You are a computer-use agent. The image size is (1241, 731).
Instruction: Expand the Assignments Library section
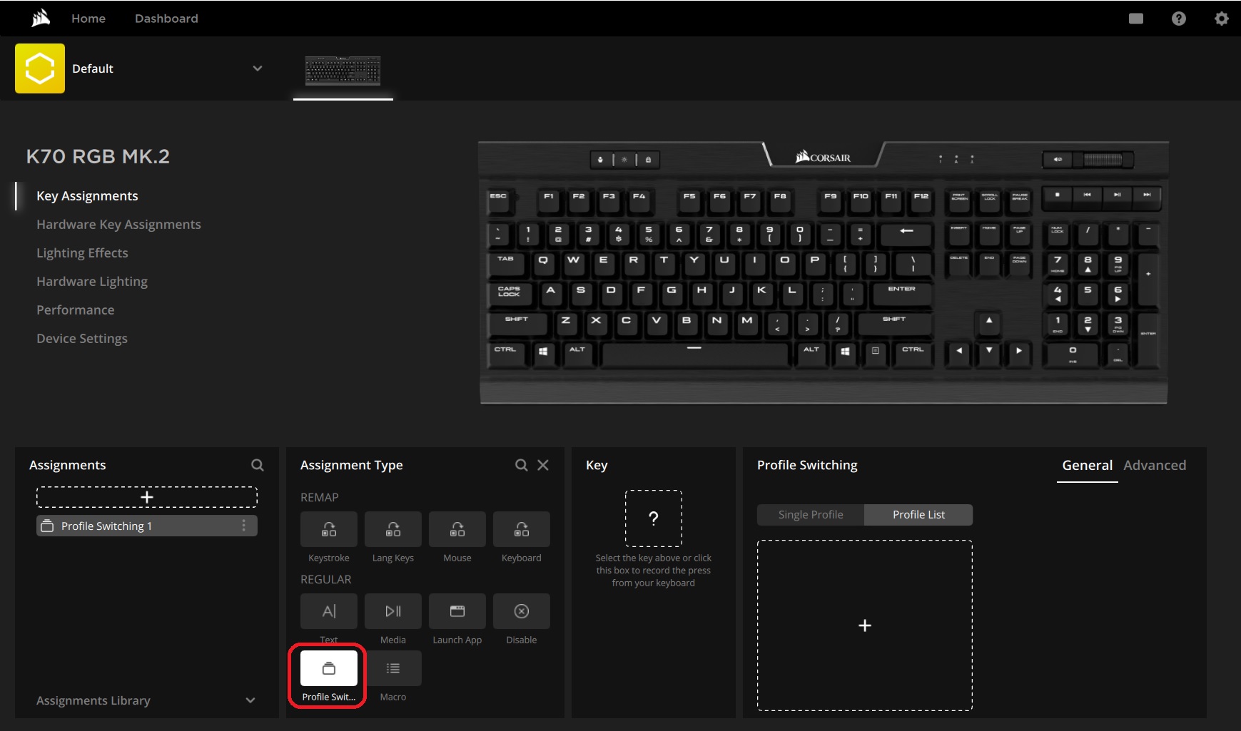tap(250, 700)
